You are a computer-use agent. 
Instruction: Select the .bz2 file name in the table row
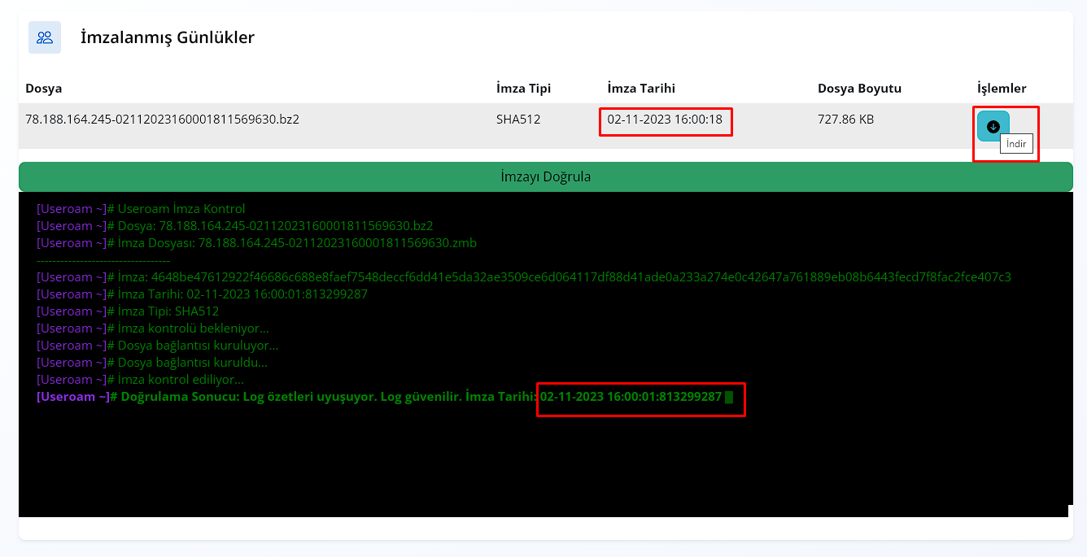[163, 120]
